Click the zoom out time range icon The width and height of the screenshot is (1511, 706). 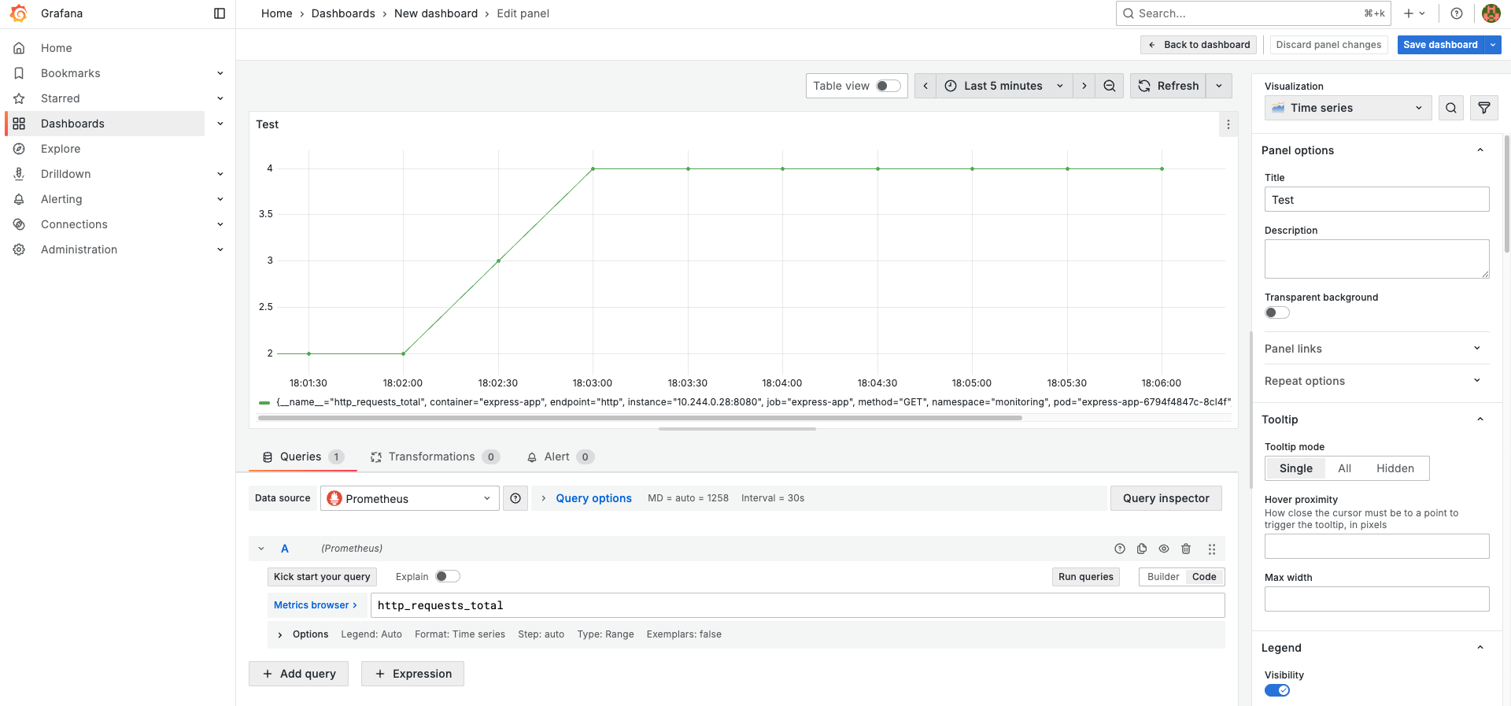pyautogui.click(x=1110, y=86)
